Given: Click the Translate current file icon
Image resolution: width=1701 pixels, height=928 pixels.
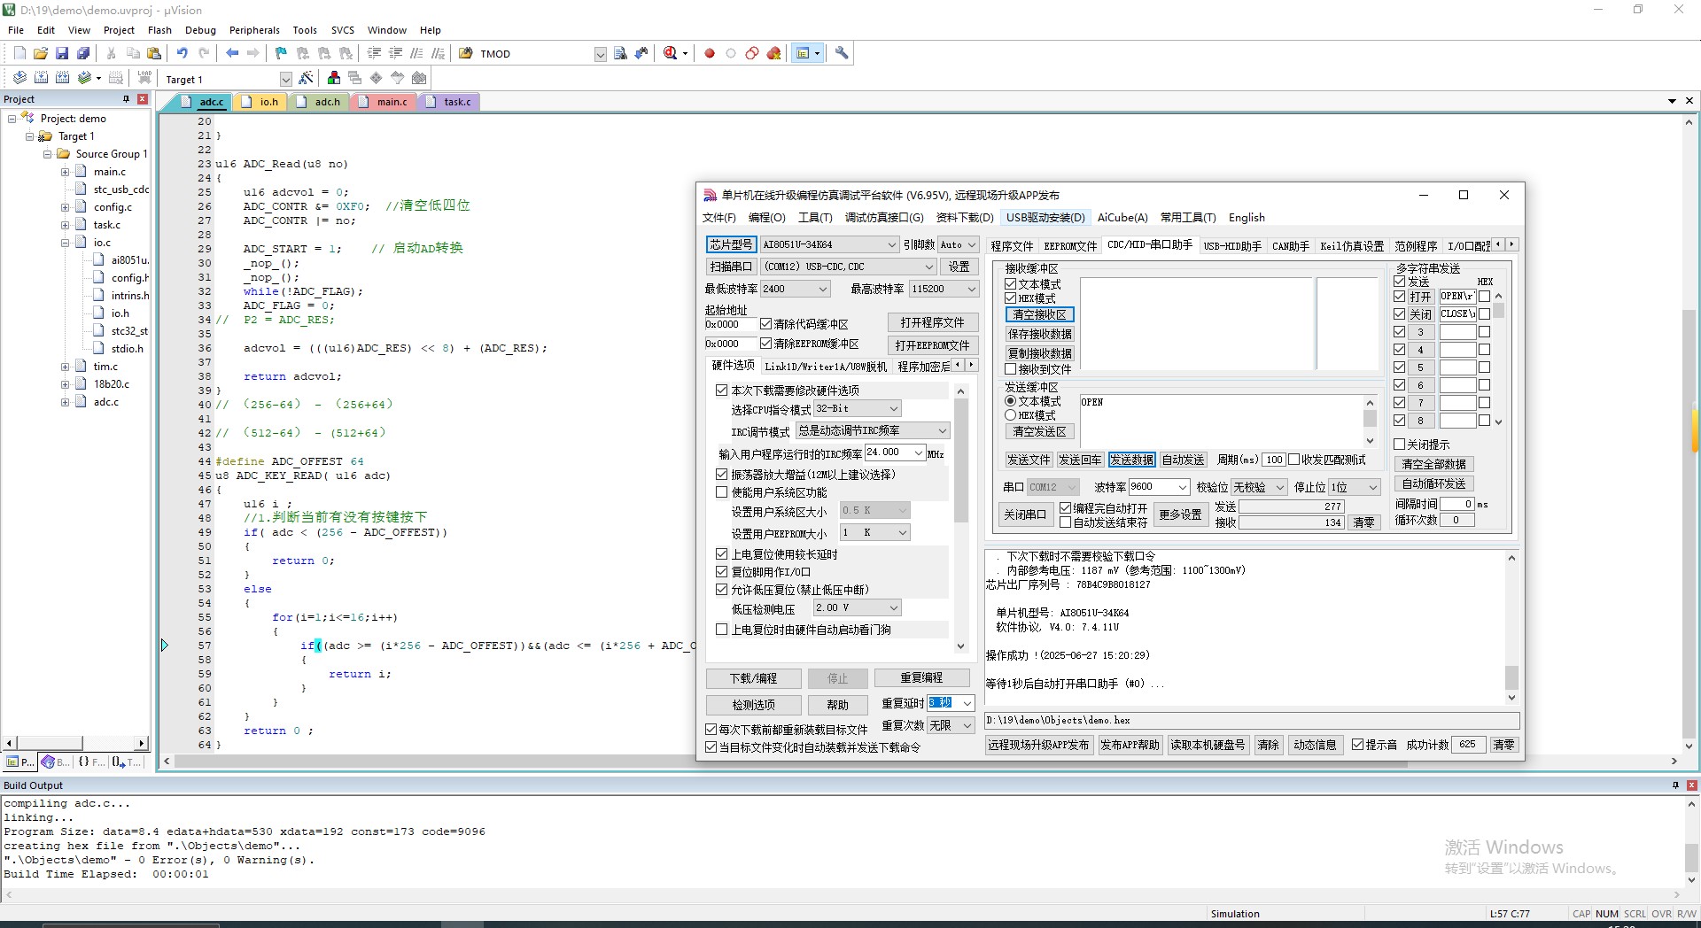Looking at the screenshot, I should [x=19, y=78].
